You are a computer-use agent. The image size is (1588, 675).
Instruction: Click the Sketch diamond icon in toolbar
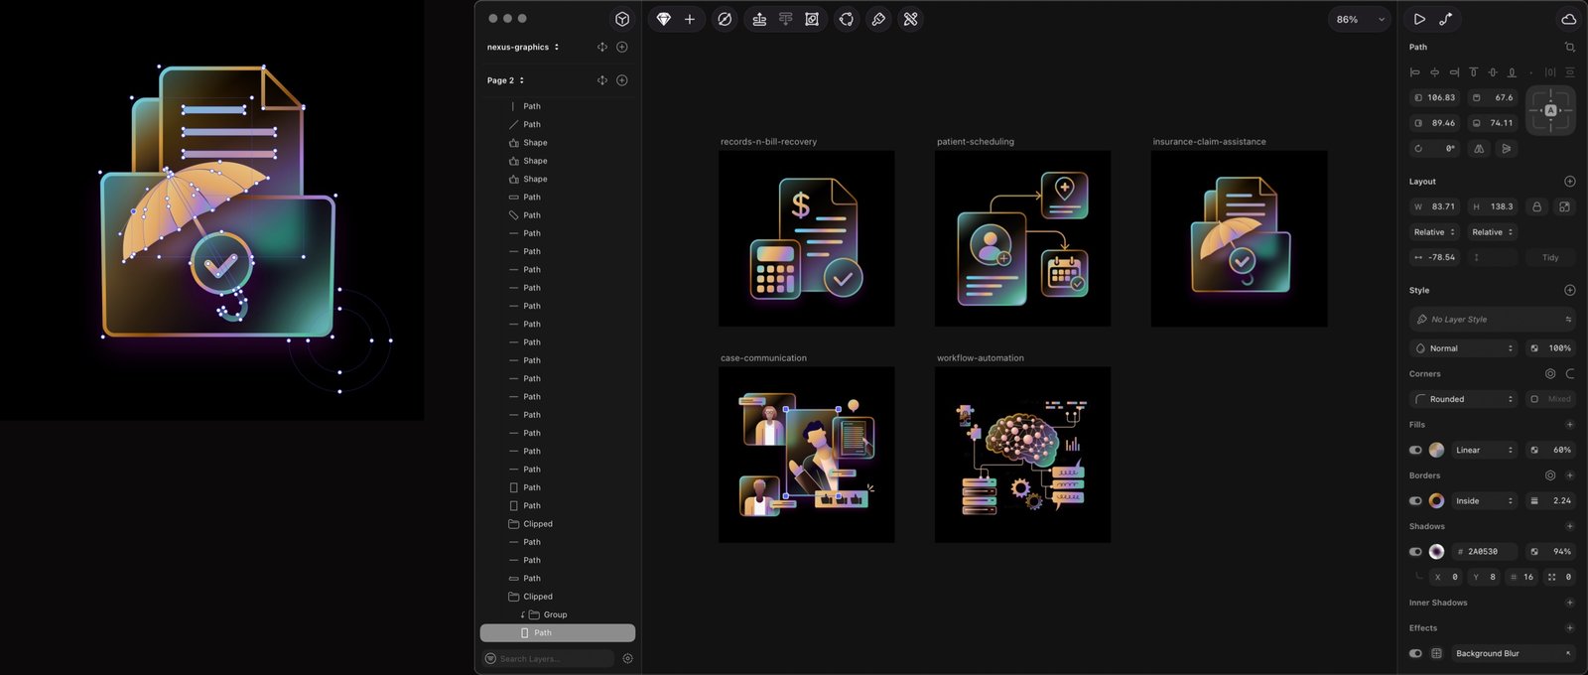pos(664,19)
